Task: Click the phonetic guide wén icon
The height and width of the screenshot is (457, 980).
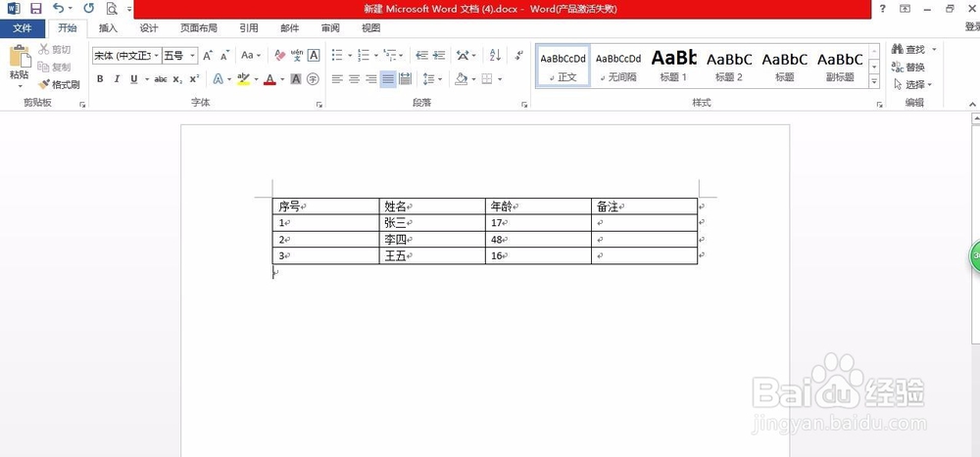Action: (297, 56)
